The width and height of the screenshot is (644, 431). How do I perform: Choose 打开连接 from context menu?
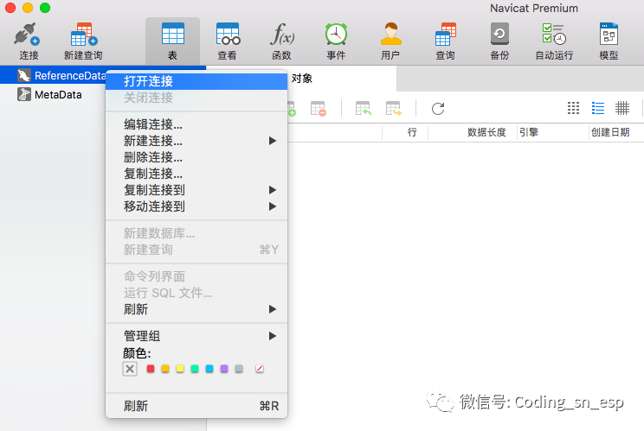pos(196,81)
